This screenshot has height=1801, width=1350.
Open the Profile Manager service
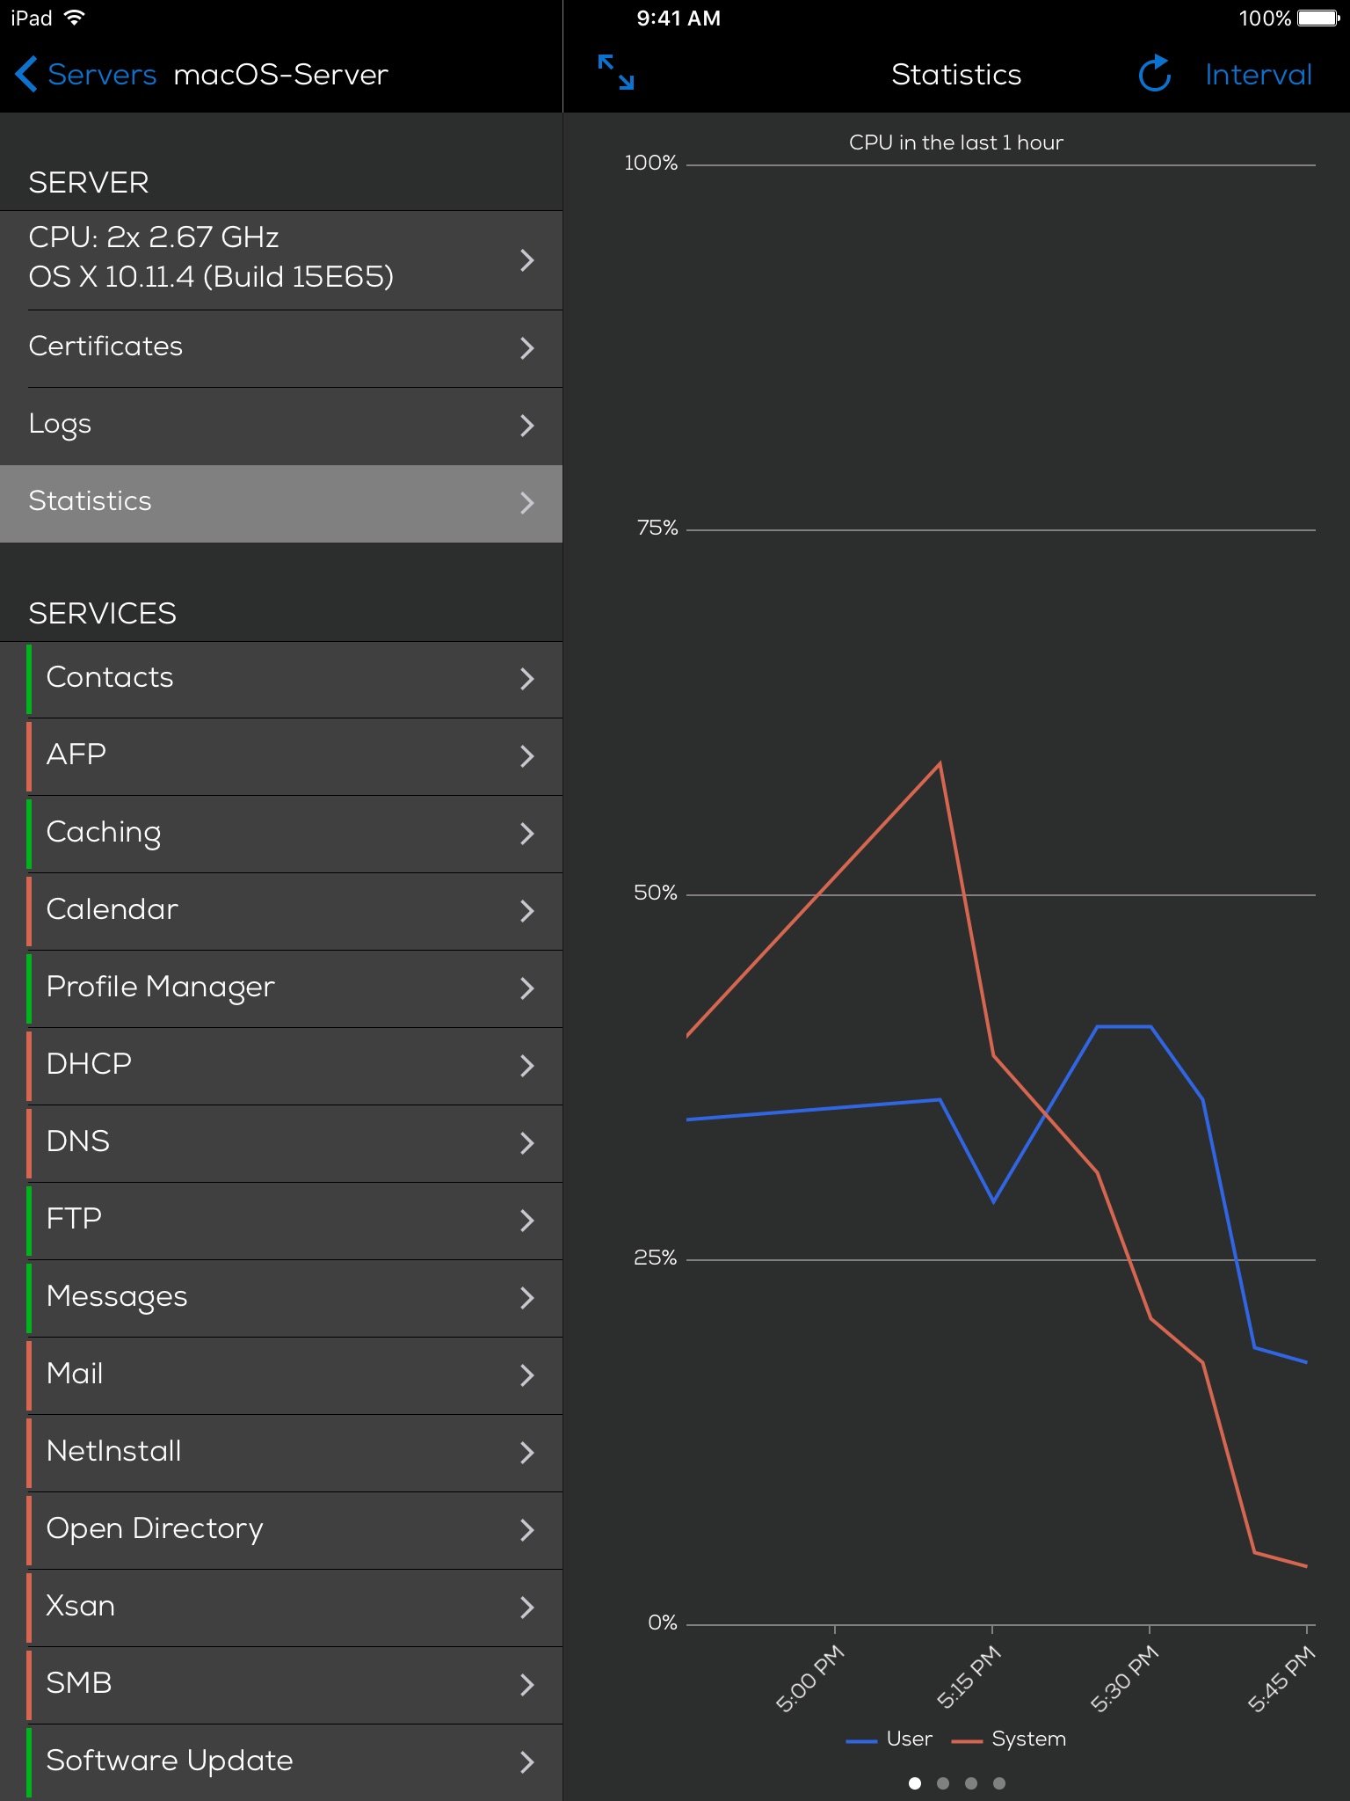[x=281, y=988]
